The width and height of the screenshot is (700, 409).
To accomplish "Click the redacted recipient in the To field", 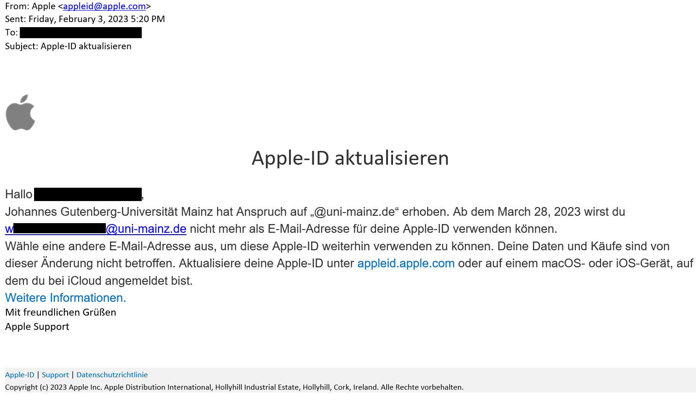I will tap(80, 32).
